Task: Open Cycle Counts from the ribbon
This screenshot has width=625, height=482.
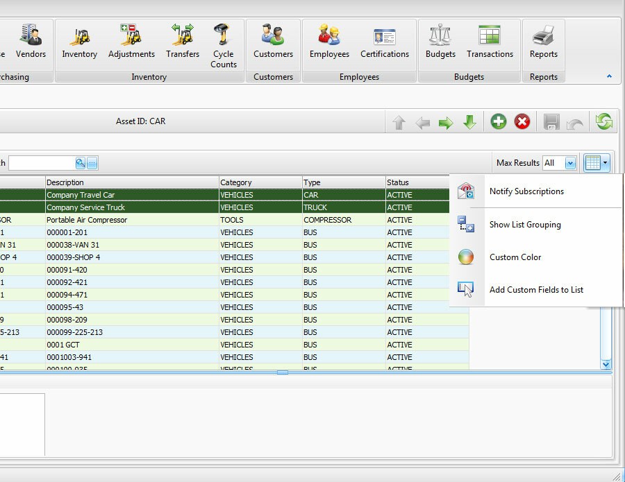Action: [x=224, y=42]
